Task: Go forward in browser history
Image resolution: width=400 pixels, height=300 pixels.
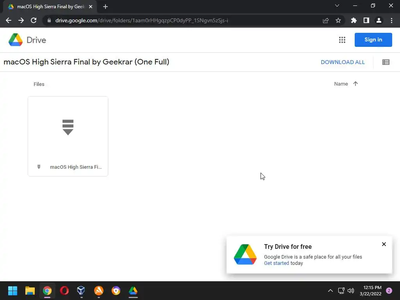Action: pos(21,20)
